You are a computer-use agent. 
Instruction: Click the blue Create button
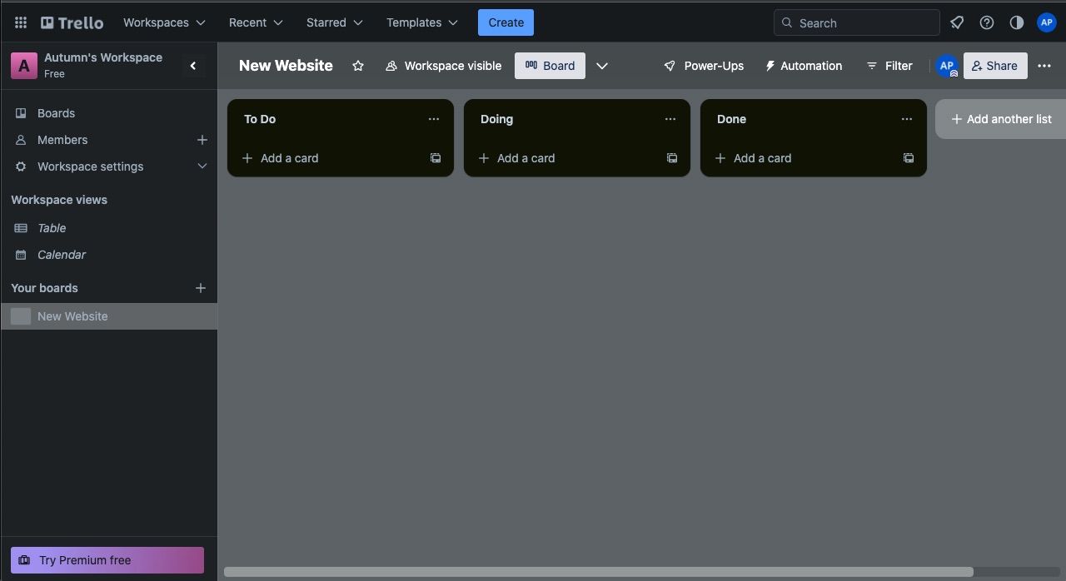[506, 22]
